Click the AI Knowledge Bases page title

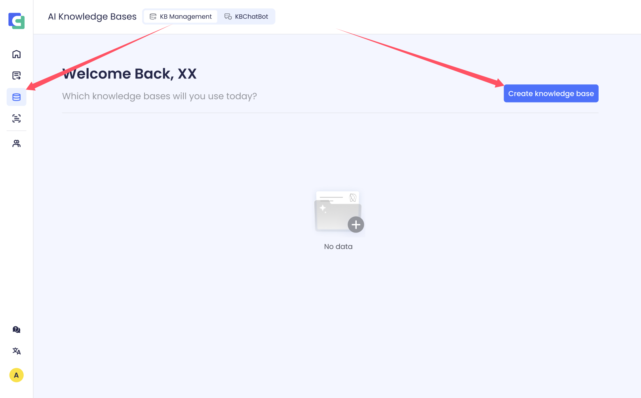coord(92,17)
